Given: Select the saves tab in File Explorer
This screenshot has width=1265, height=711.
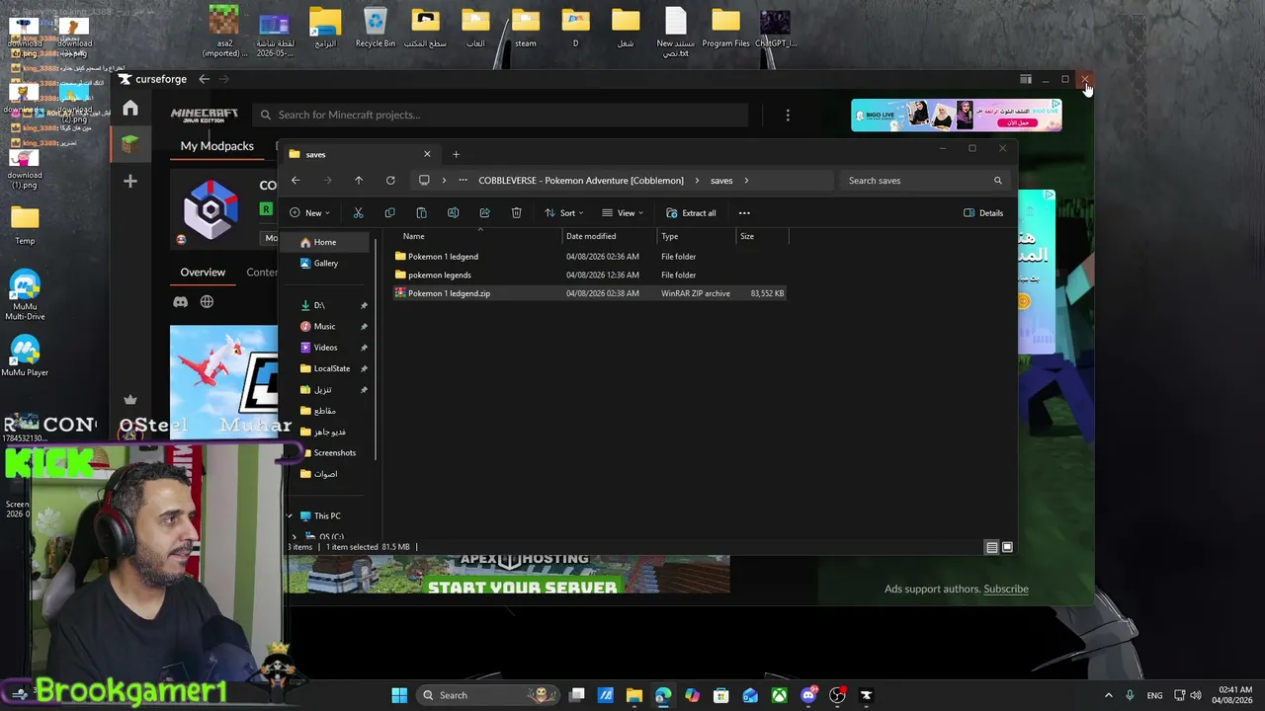Looking at the screenshot, I should click(x=361, y=154).
